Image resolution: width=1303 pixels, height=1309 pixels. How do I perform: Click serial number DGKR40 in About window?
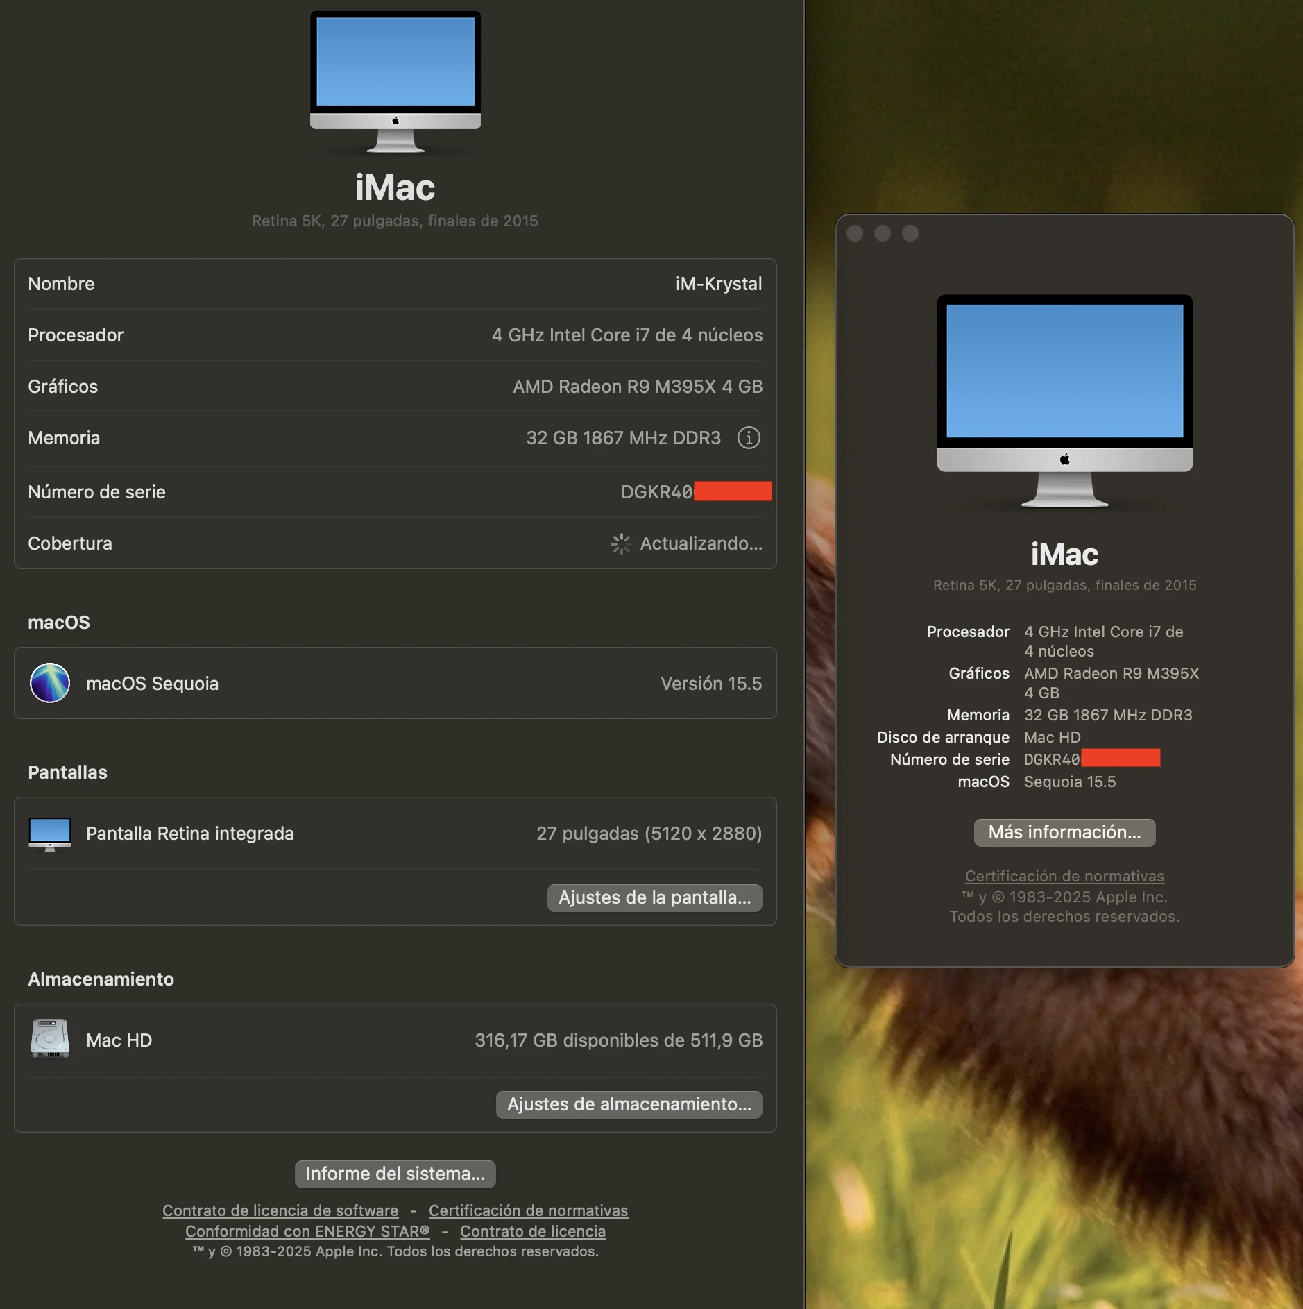(x=1052, y=759)
